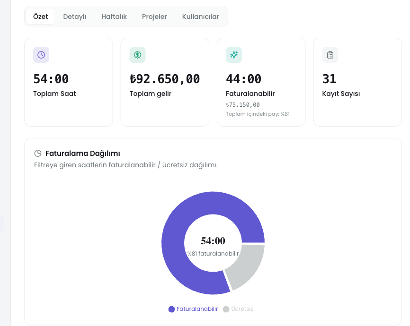Click the Toplam gelir label
Viewport: 410px width, 326px height.
(151, 94)
